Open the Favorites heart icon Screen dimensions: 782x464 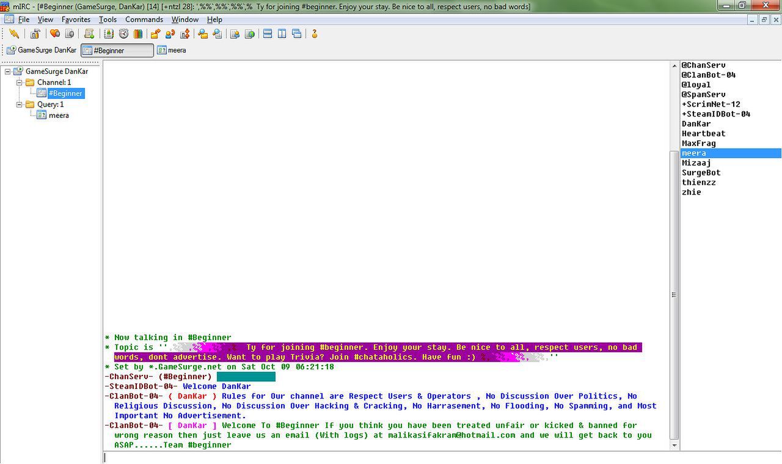(55, 34)
